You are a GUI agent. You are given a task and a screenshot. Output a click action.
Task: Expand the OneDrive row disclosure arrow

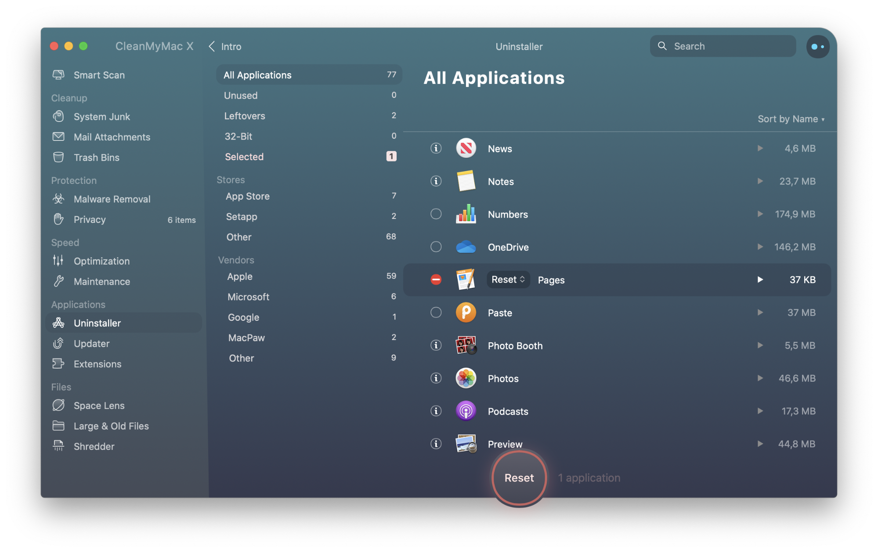760,247
